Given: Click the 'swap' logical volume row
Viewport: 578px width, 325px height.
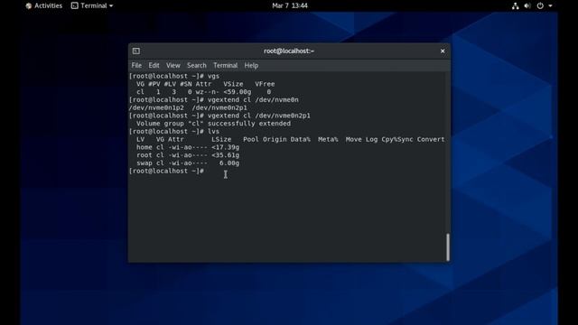Looking at the screenshot, I should (188, 162).
